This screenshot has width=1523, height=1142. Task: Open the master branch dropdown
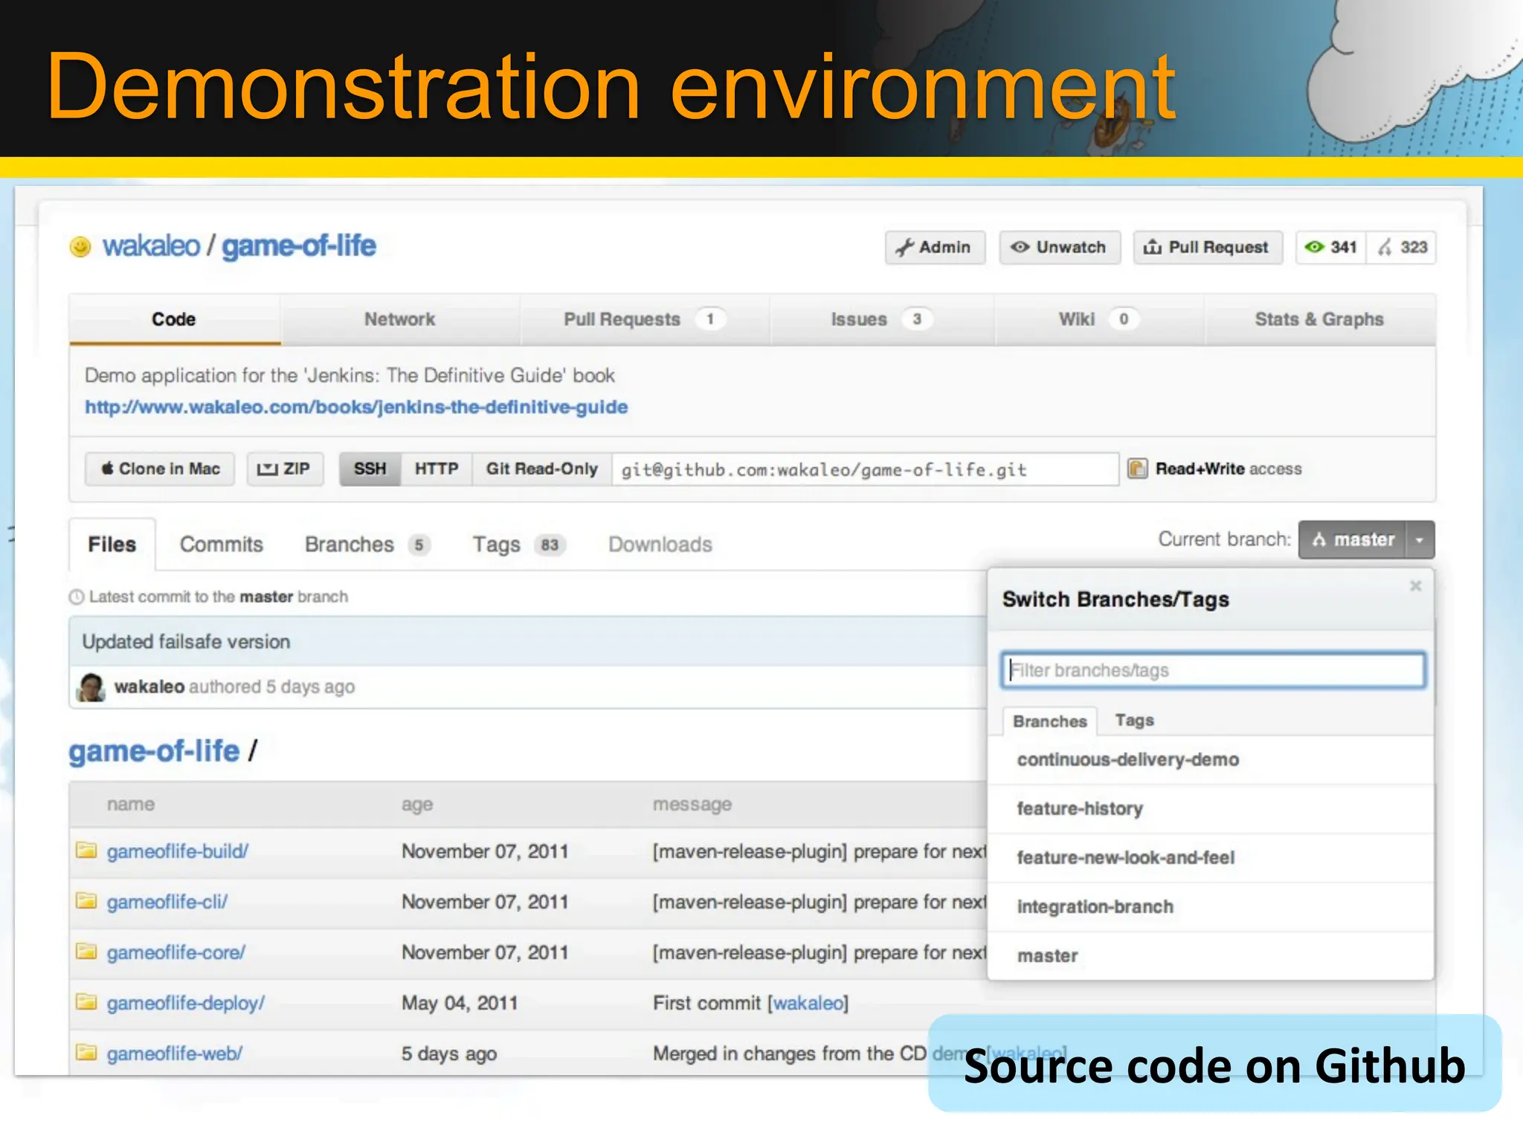click(x=1353, y=540)
